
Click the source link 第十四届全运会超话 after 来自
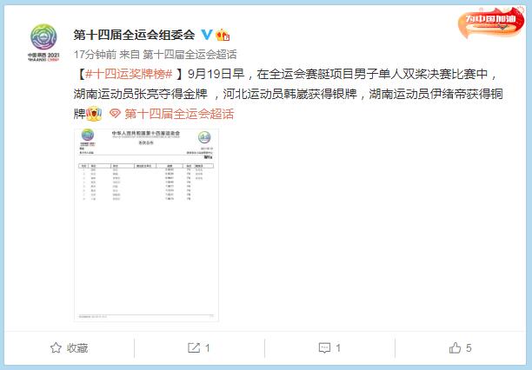point(190,54)
